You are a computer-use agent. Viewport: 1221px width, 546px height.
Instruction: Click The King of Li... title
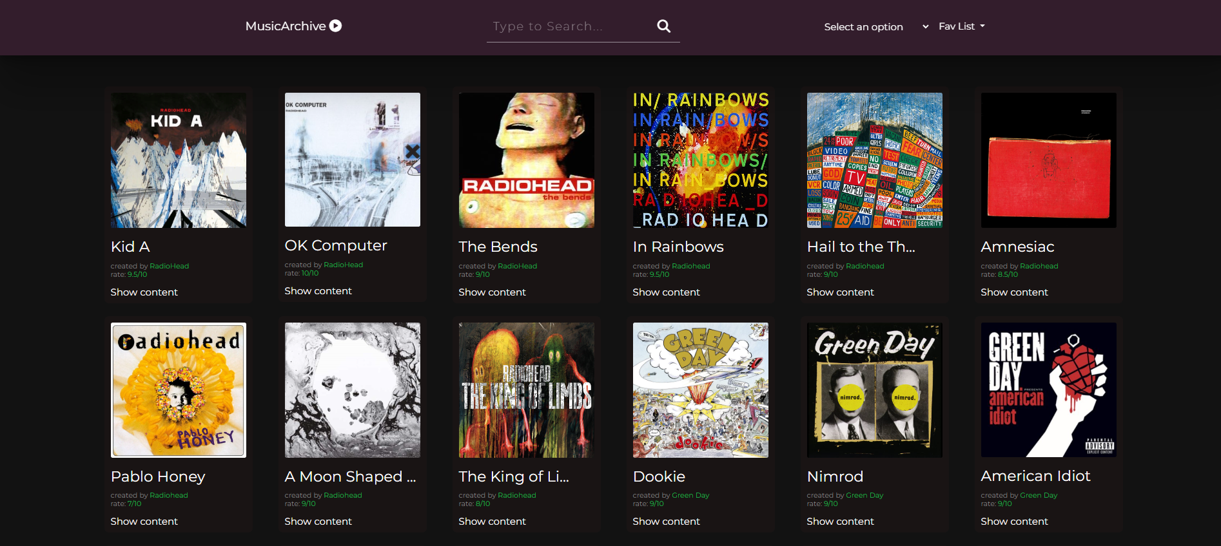click(514, 476)
